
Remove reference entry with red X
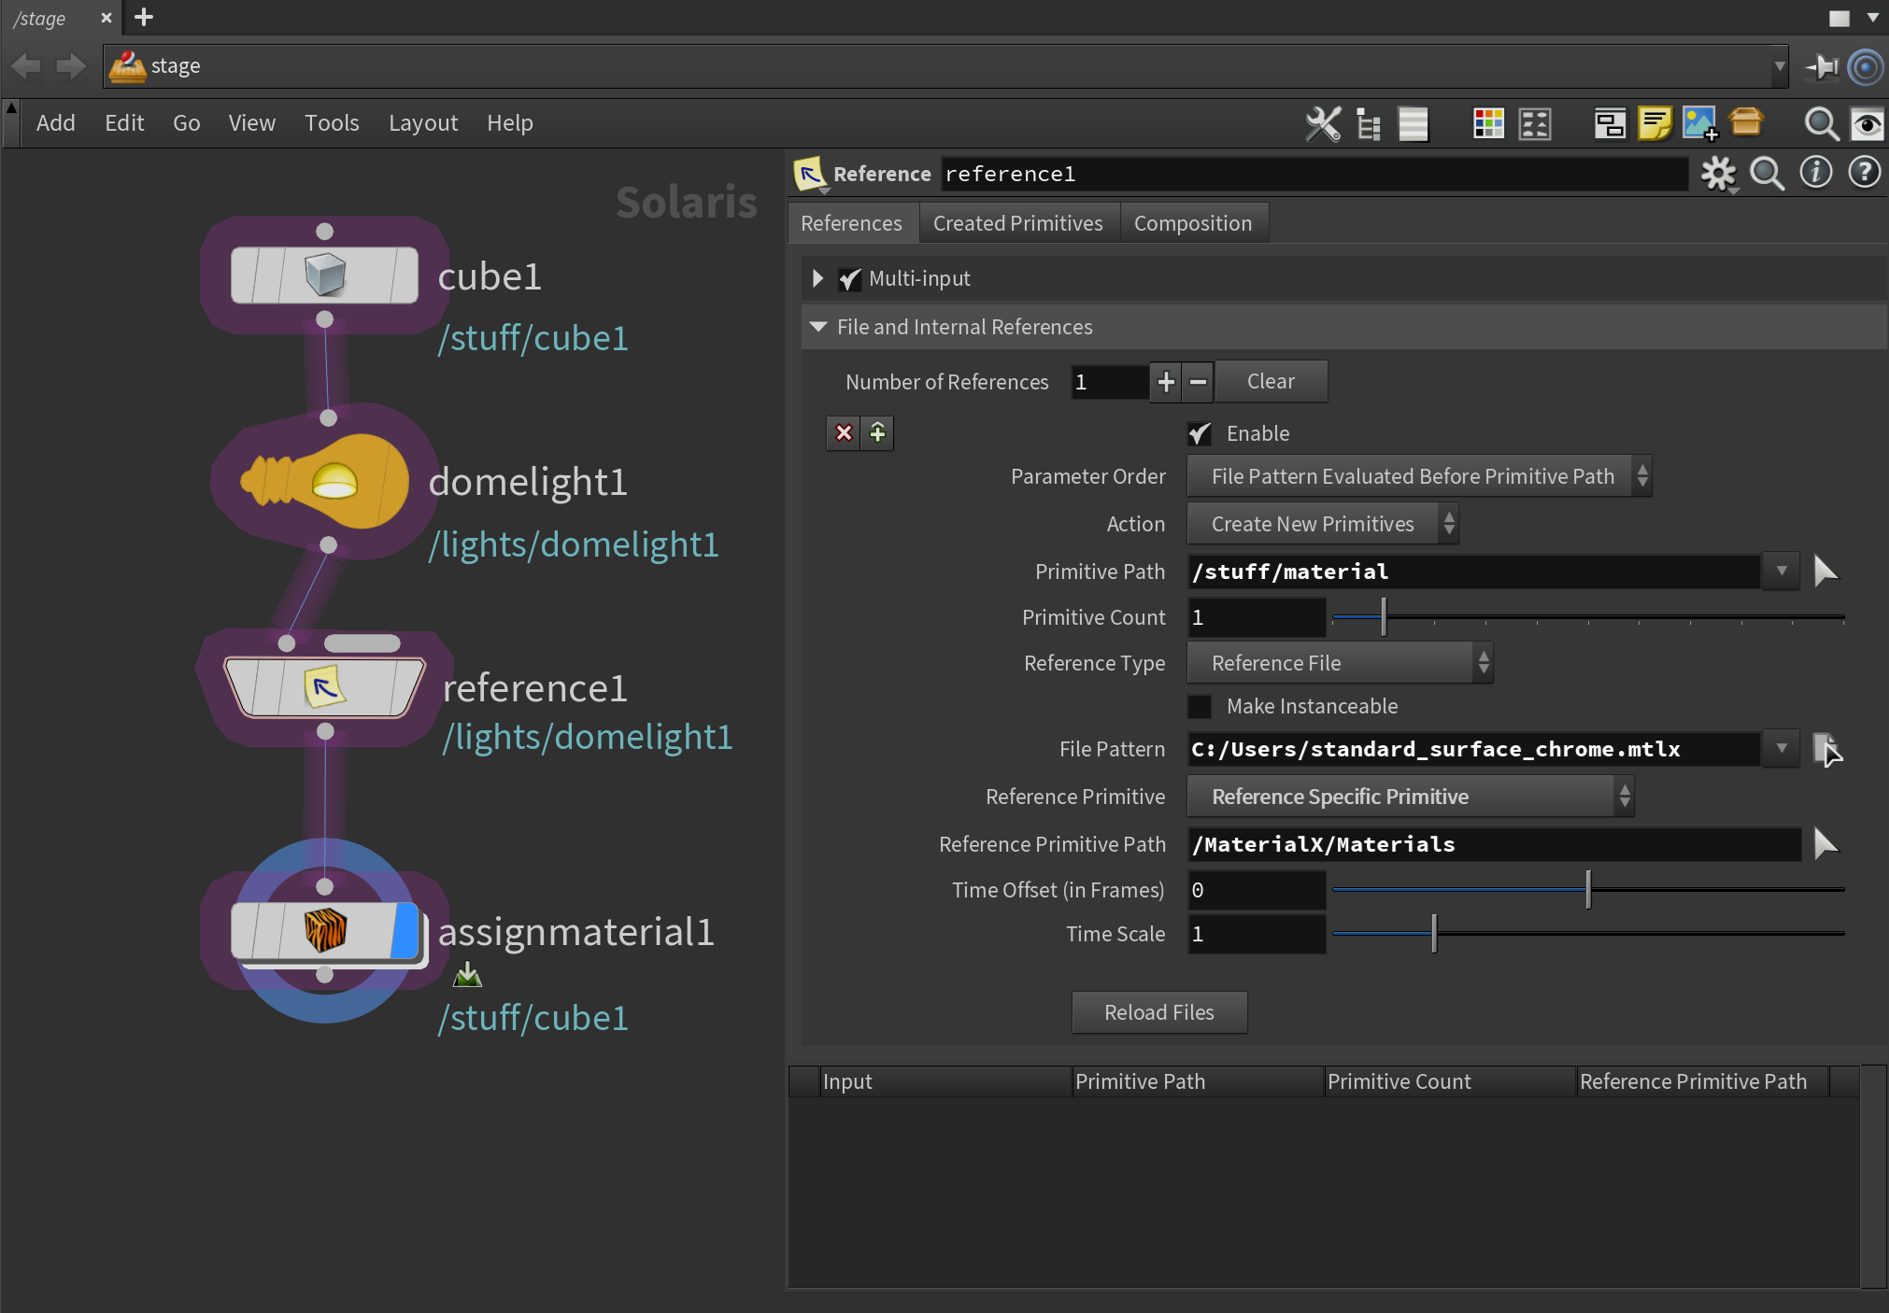tap(844, 433)
